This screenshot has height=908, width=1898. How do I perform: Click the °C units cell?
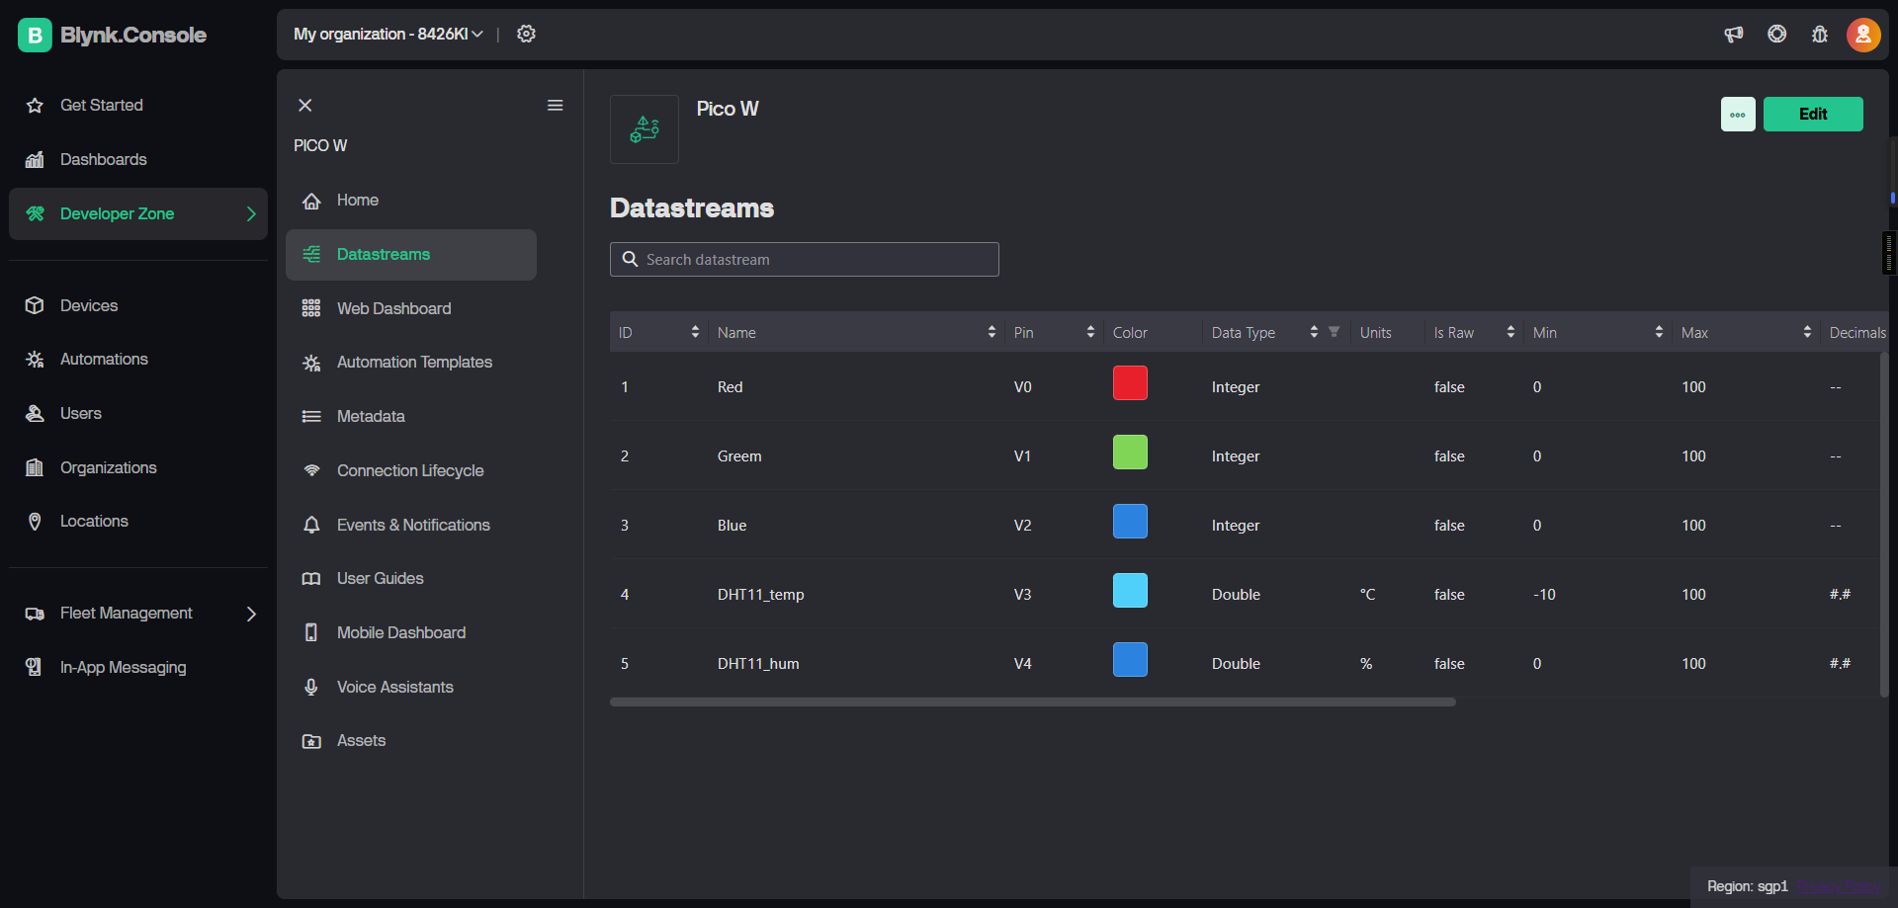tap(1367, 595)
